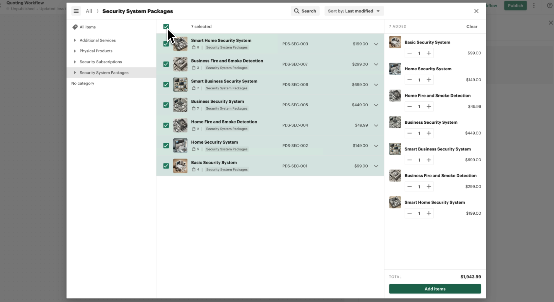Select the Security Subscriptions category

tap(101, 62)
